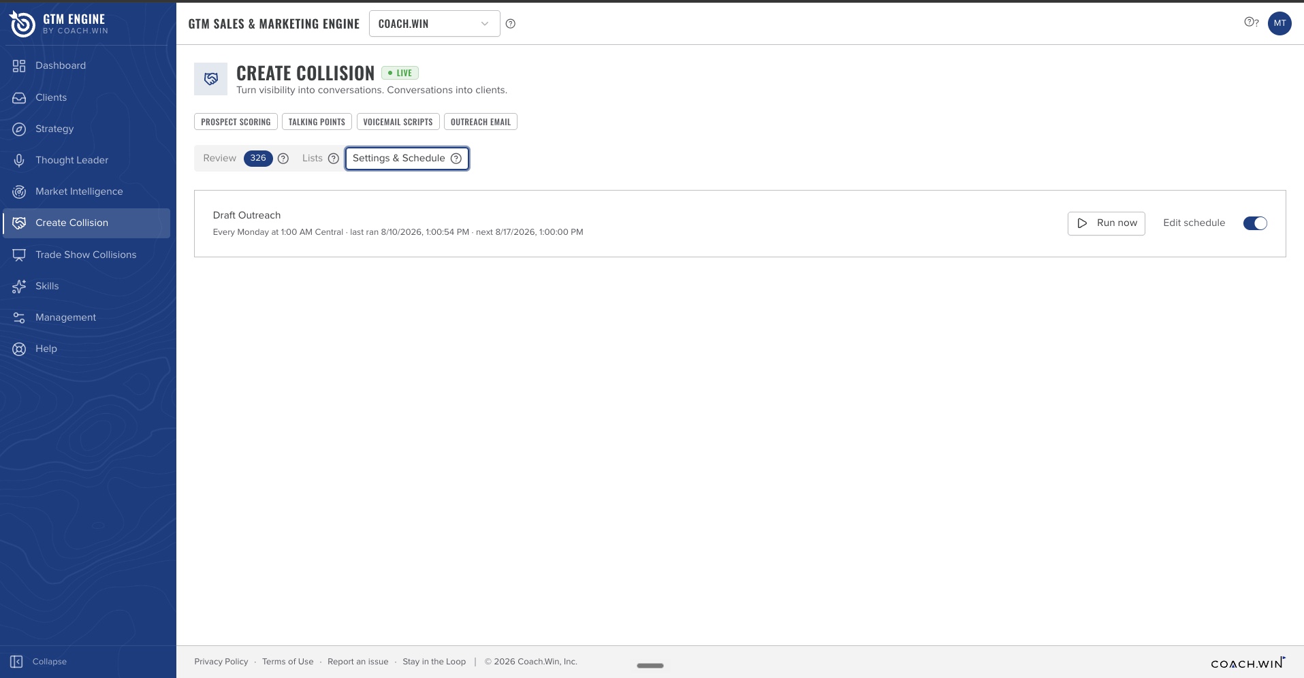Click Edit schedule for Draft Outreach

click(x=1194, y=223)
